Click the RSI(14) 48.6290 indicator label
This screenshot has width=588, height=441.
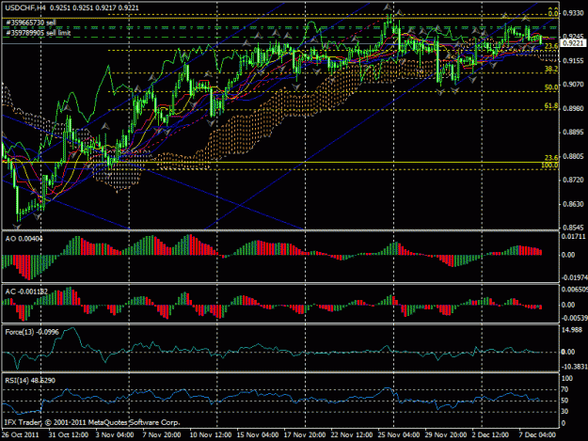(30, 380)
